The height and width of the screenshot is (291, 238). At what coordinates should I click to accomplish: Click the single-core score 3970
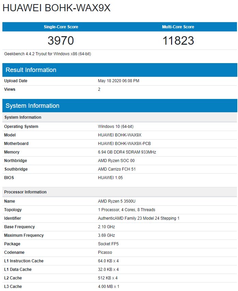tap(61, 41)
